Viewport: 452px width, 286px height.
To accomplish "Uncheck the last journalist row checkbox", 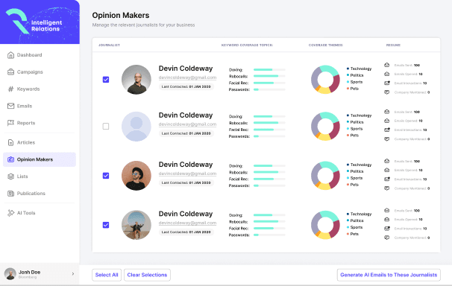I will pos(106,225).
